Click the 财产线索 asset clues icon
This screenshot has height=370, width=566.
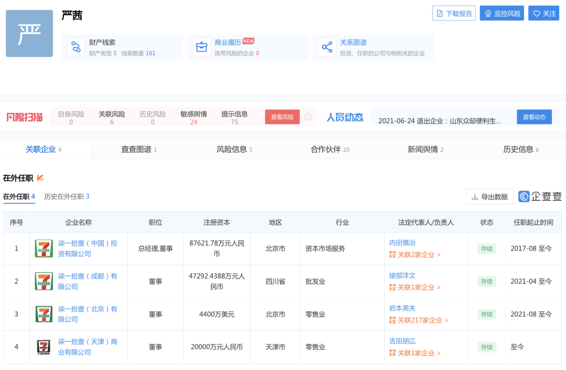76,48
